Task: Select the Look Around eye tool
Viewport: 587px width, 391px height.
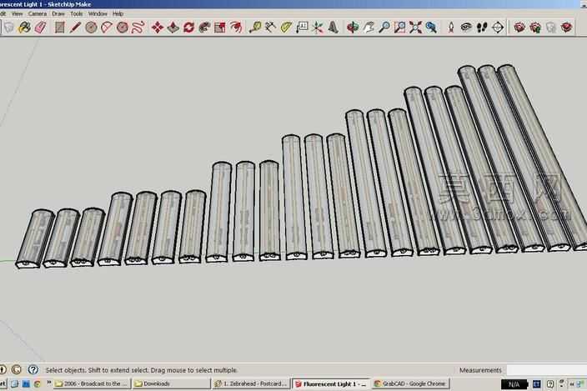Action: (466, 28)
